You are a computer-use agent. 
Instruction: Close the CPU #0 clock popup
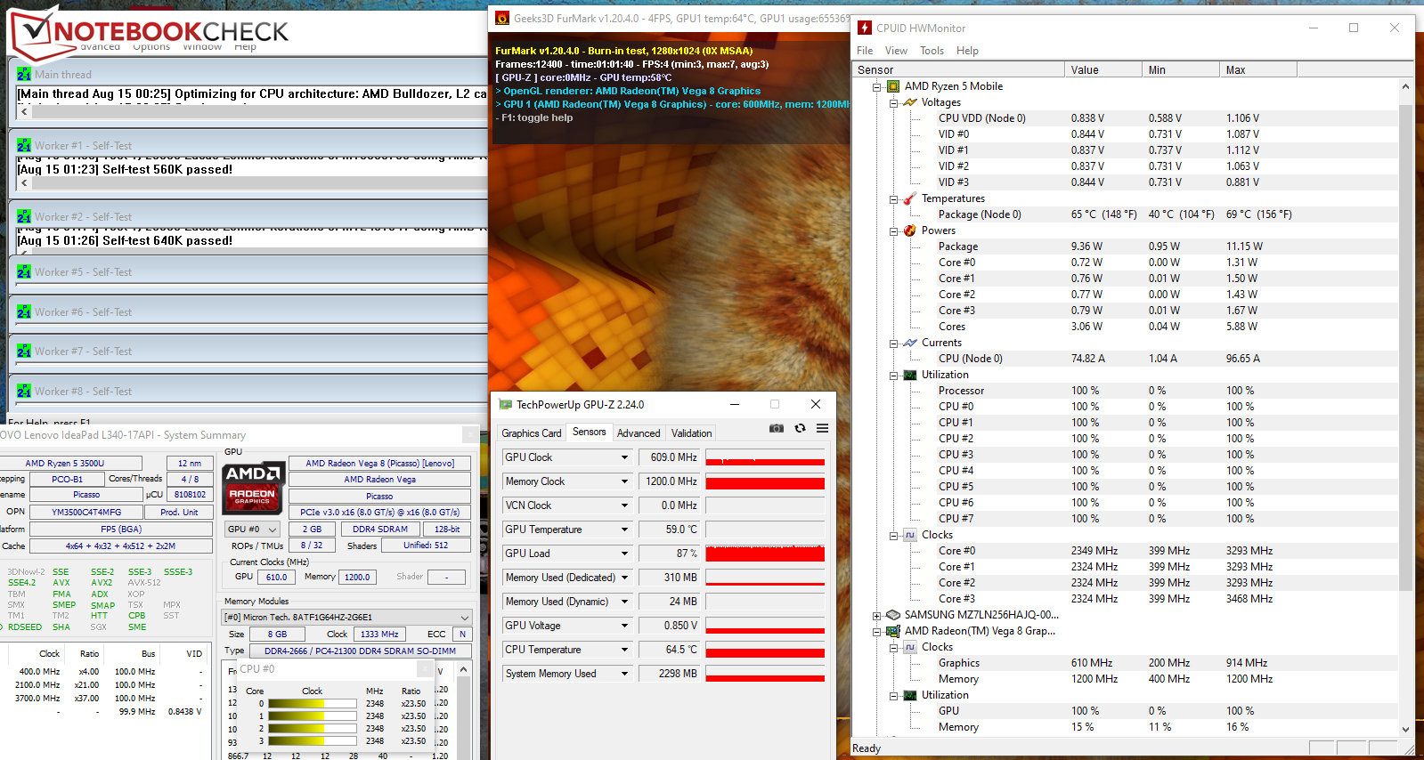(x=425, y=669)
